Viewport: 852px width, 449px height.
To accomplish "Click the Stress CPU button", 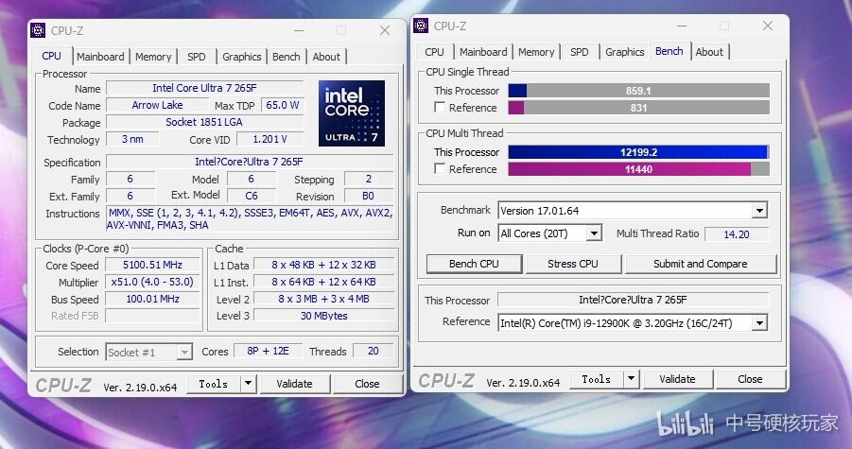I will pos(573,264).
